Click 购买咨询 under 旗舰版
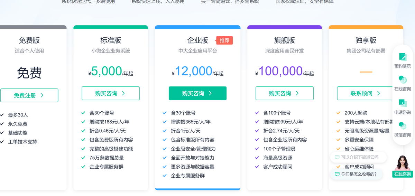This screenshot has height=196, width=415. [x=285, y=93]
